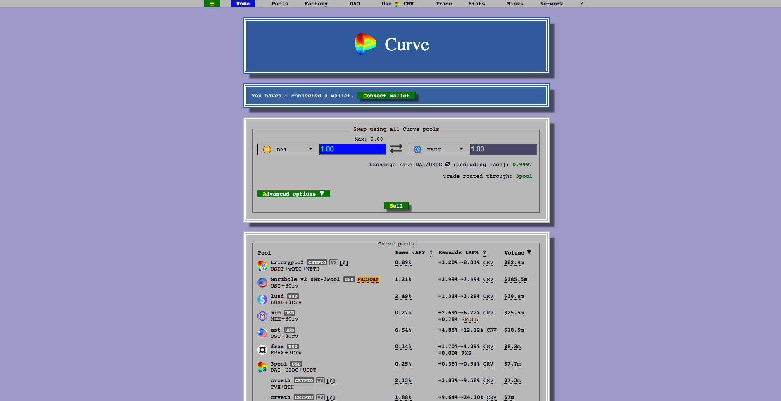The width and height of the screenshot is (781, 401).
Task: Click the Connect wallet button
Action: pos(386,96)
